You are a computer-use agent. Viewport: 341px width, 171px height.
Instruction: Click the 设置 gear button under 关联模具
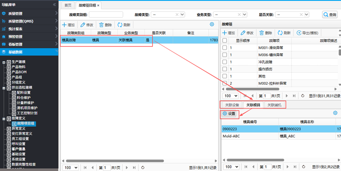(x=229, y=113)
